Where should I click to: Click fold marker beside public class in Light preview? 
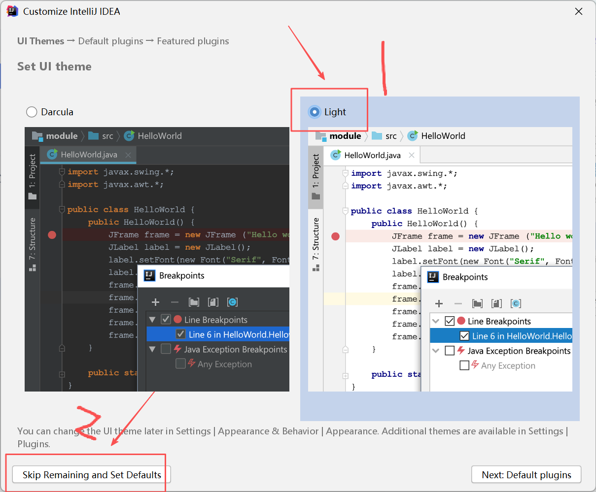click(346, 211)
